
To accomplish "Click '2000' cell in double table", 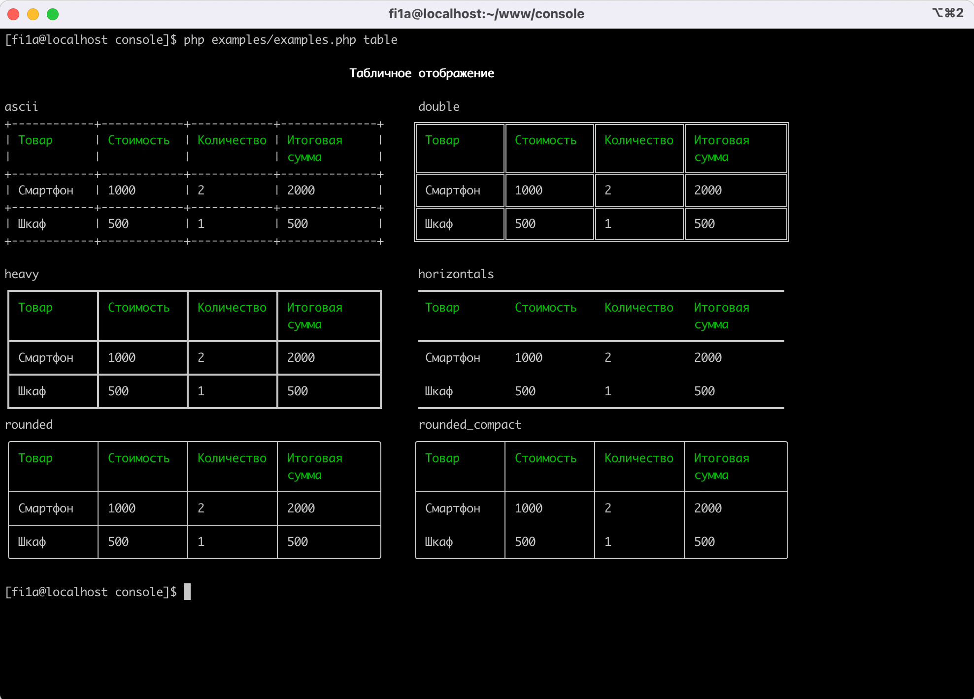I will [x=708, y=191].
